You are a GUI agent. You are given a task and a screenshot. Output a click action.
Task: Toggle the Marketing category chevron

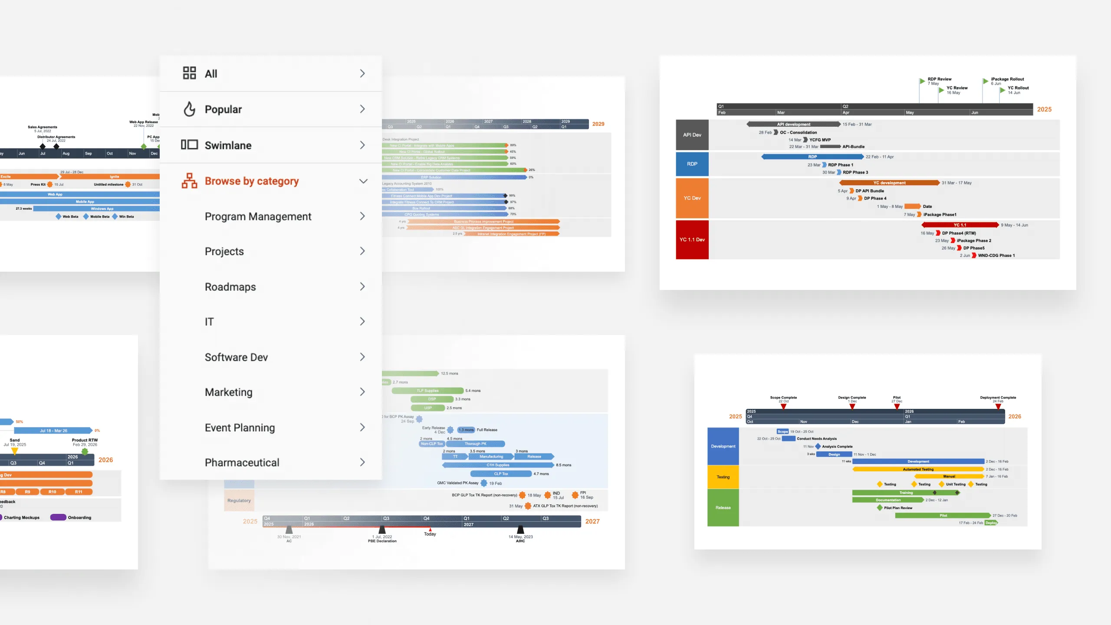[x=362, y=391]
